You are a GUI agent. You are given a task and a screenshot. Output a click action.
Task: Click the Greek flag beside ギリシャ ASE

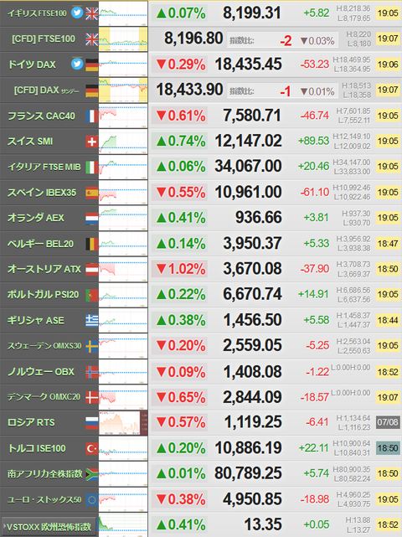[x=92, y=320]
